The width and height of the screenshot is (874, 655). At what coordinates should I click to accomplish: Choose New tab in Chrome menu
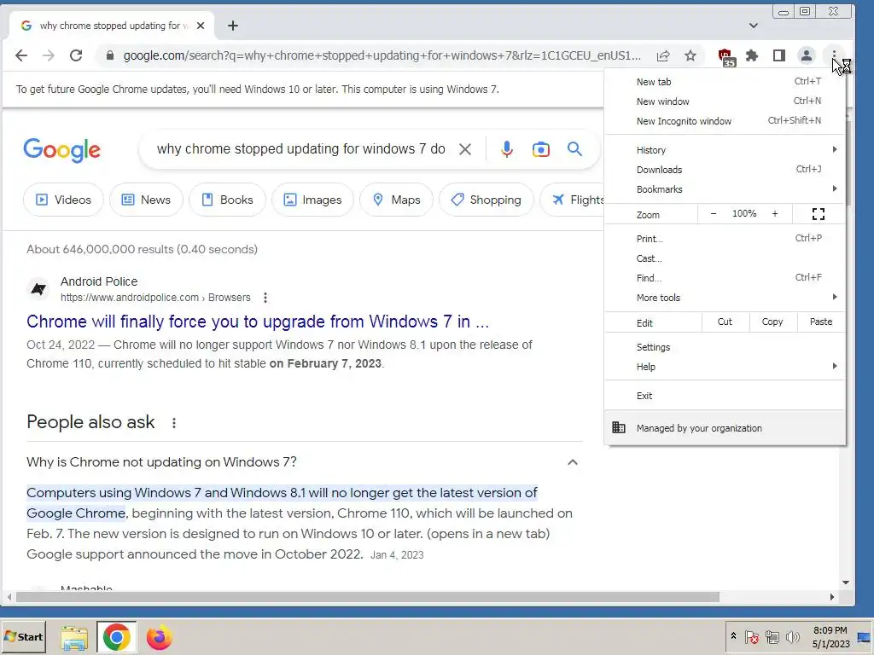point(725,82)
